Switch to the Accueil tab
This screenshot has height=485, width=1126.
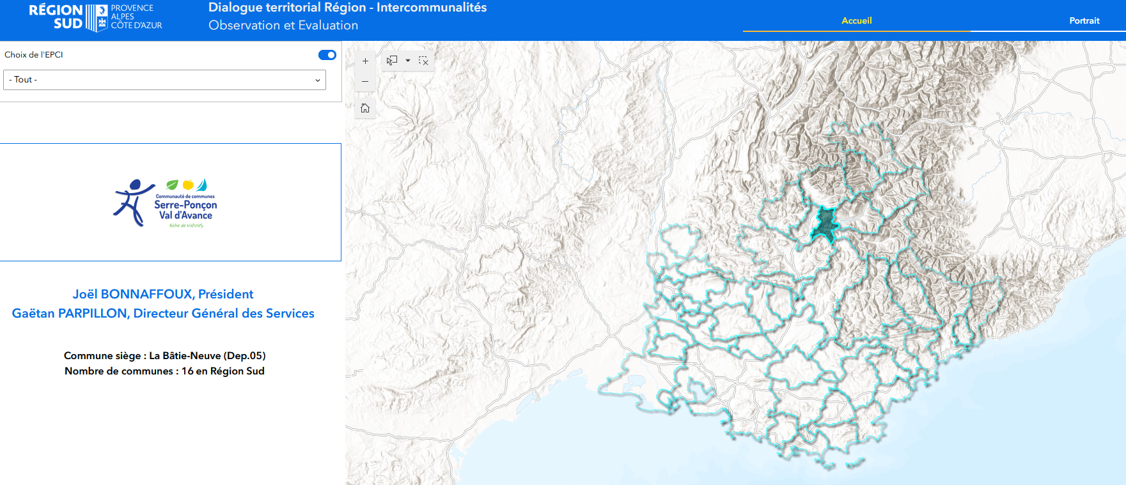856,20
